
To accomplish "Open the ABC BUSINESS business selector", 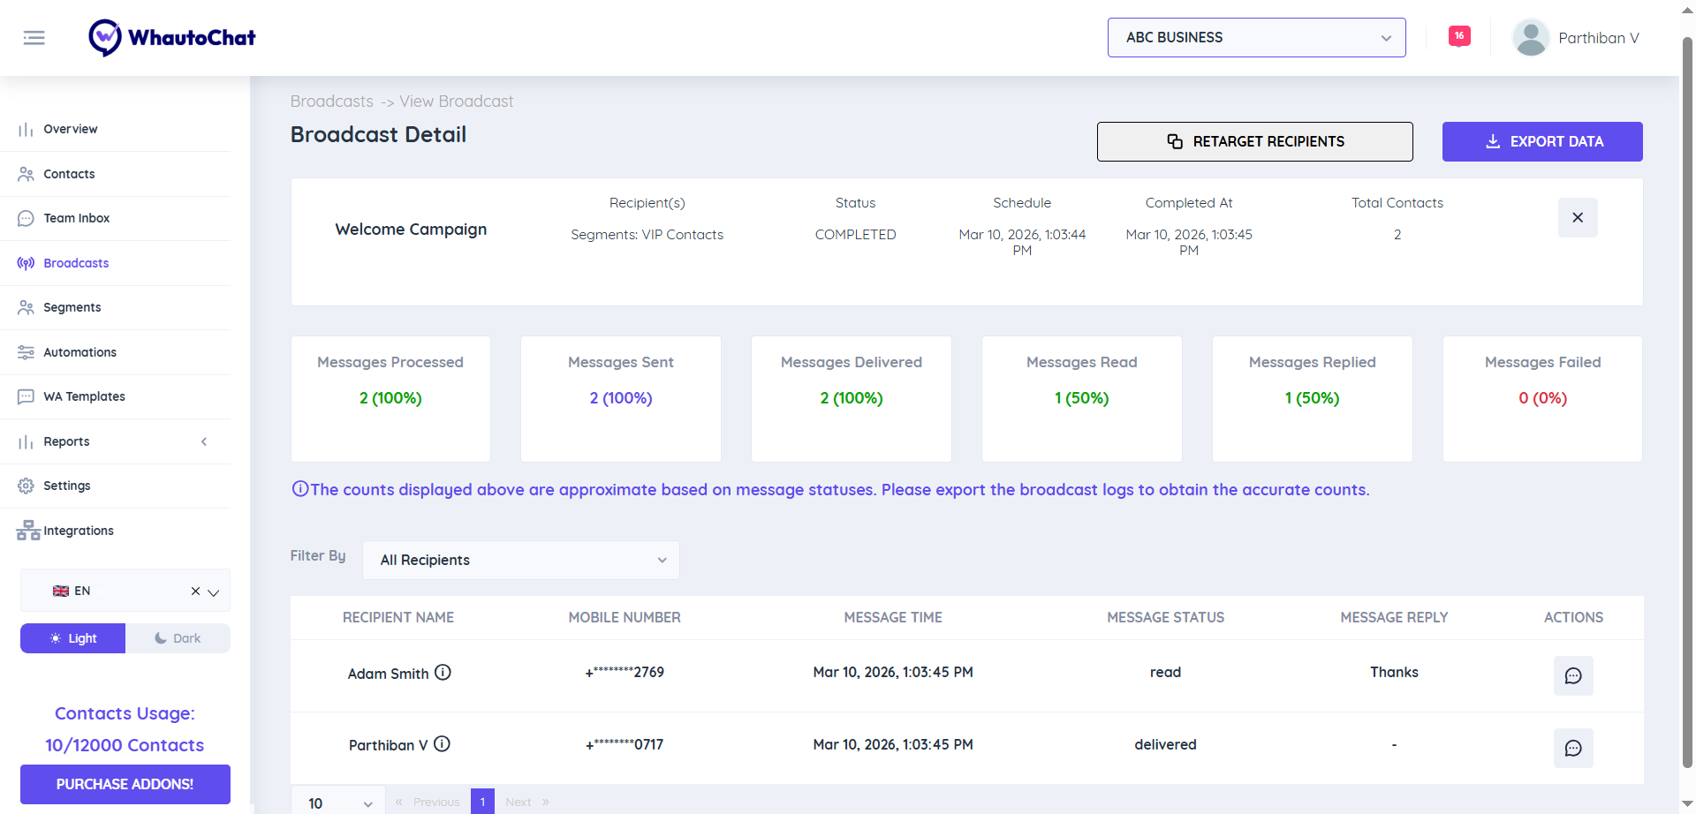I will [x=1256, y=37].
